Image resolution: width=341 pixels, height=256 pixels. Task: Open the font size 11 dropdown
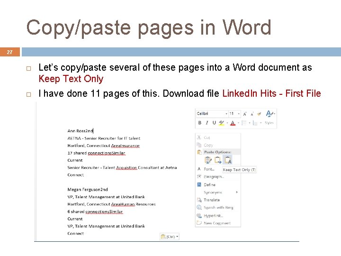click(239, 114)
